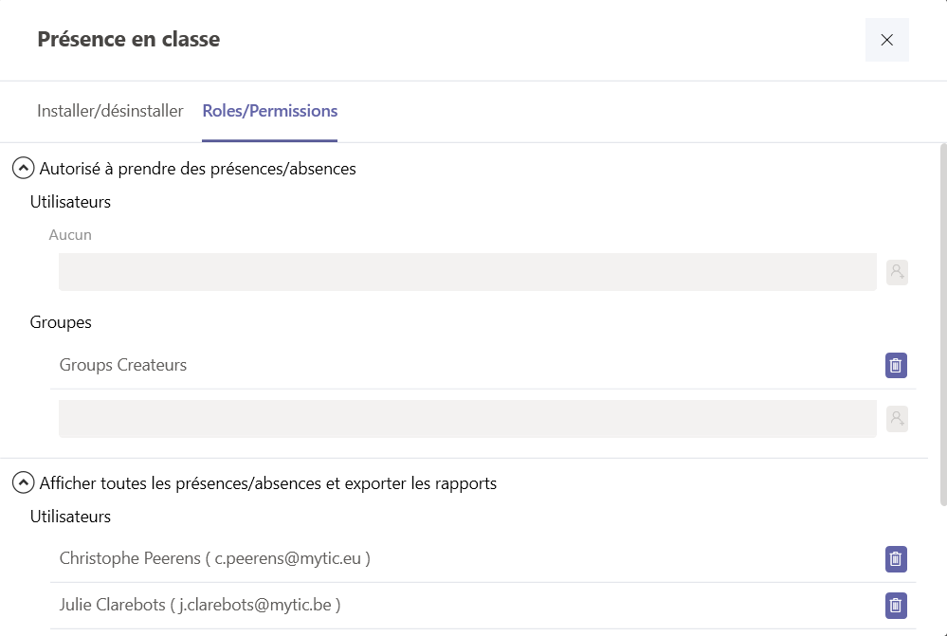The width and height of the screenshot is (947, 636).
Task: Focus the group search field under Groups Createurs
Action: click(467, 419)
